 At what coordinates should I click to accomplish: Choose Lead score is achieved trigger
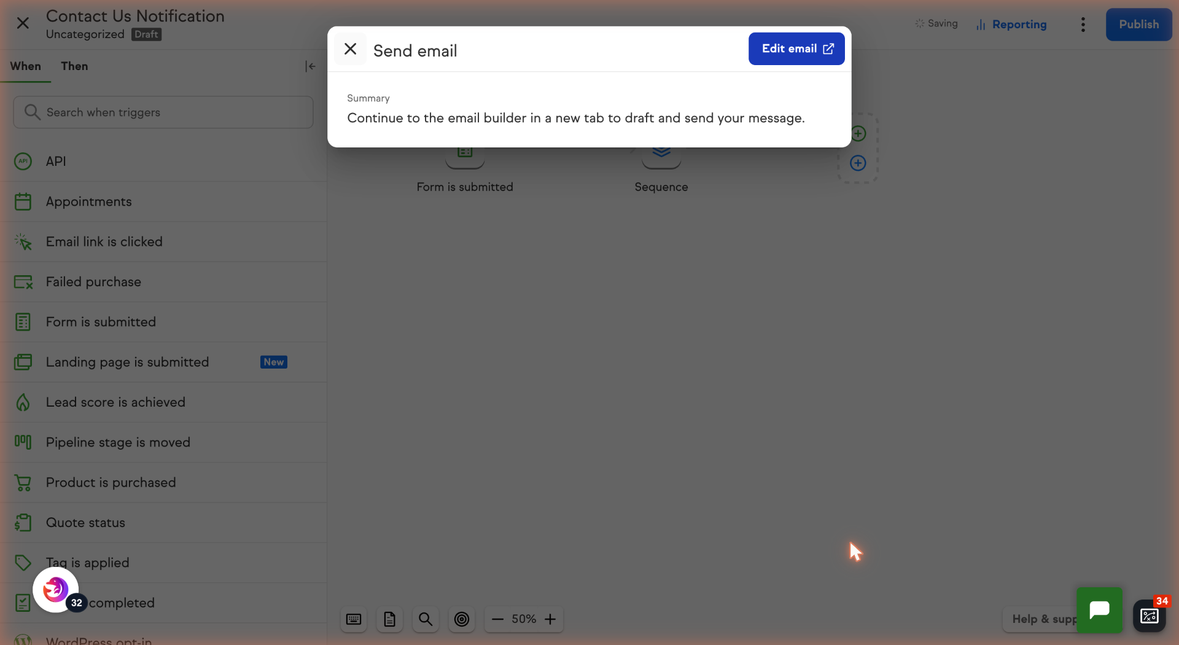point(163,402)
